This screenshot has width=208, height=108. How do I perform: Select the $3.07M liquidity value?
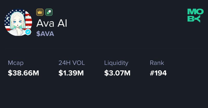117,73
